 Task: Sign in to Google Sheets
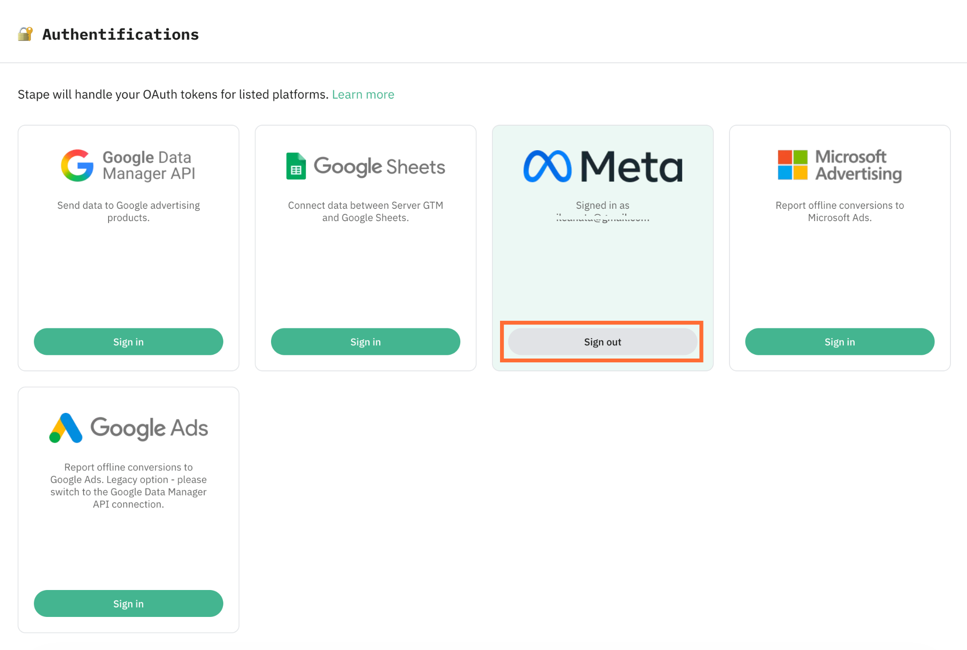click(365, 342)
